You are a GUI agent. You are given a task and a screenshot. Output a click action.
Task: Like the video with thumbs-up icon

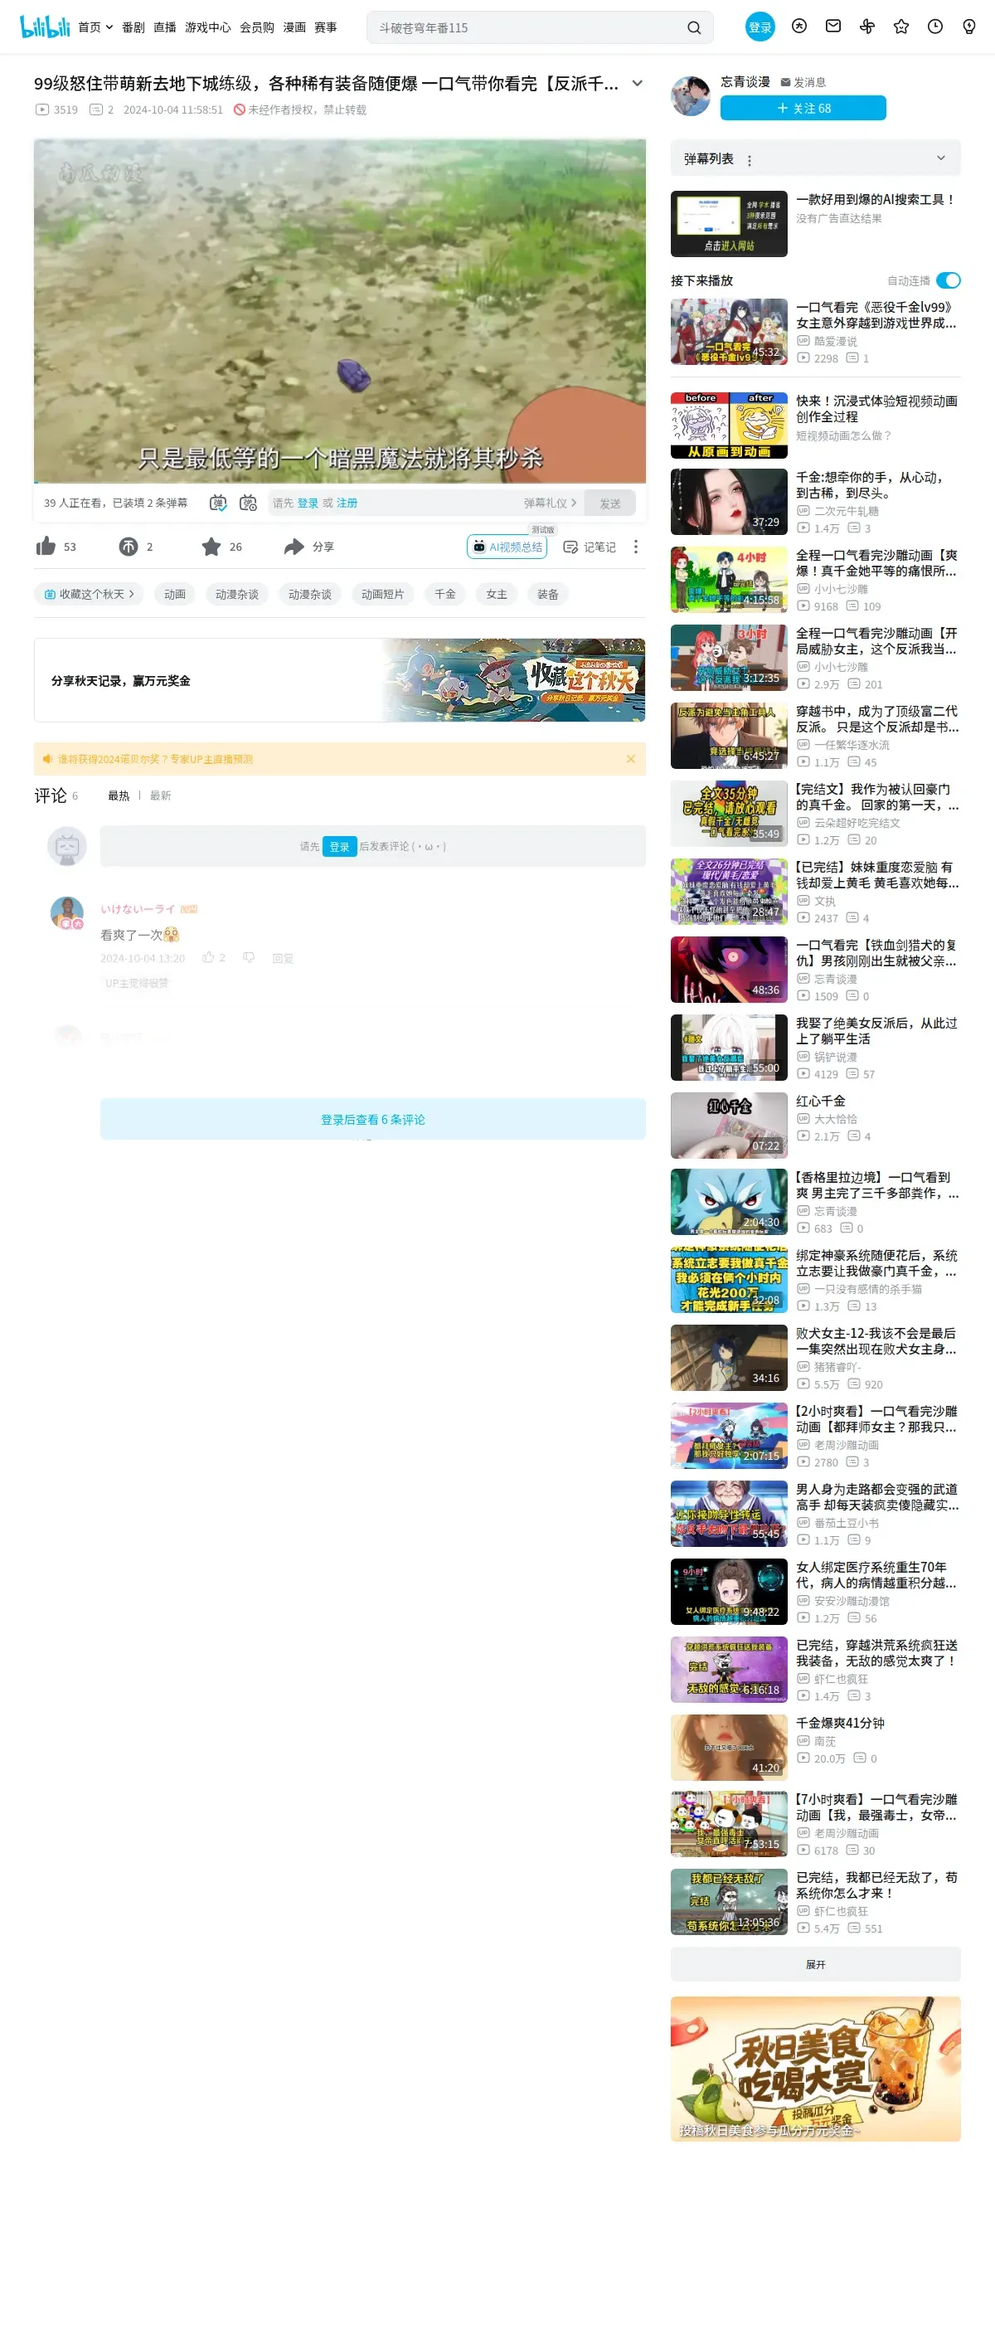46,547
